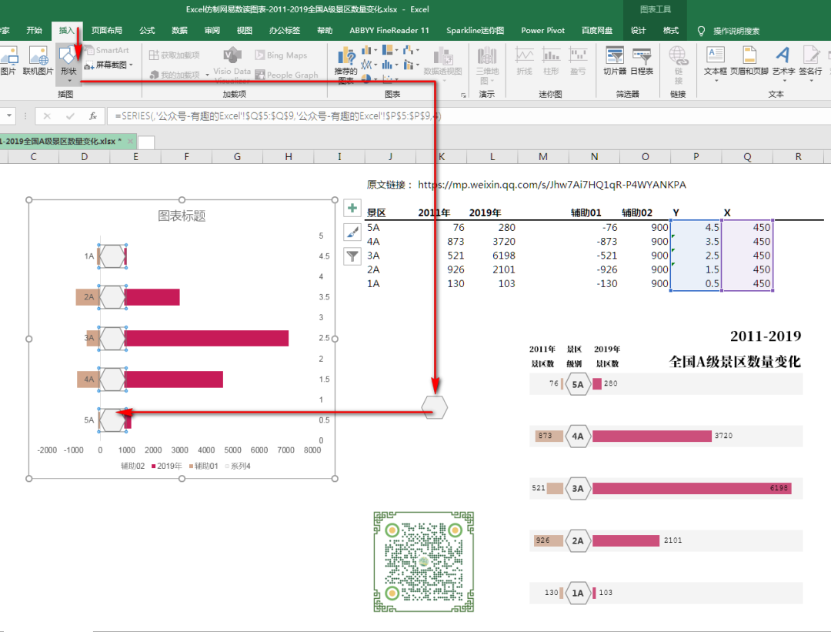
Task: Click the Bing Maps add-in
Action: tap(281, 55)
